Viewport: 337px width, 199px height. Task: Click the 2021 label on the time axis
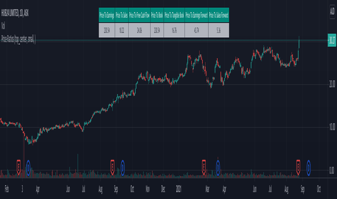coord(178,189)
